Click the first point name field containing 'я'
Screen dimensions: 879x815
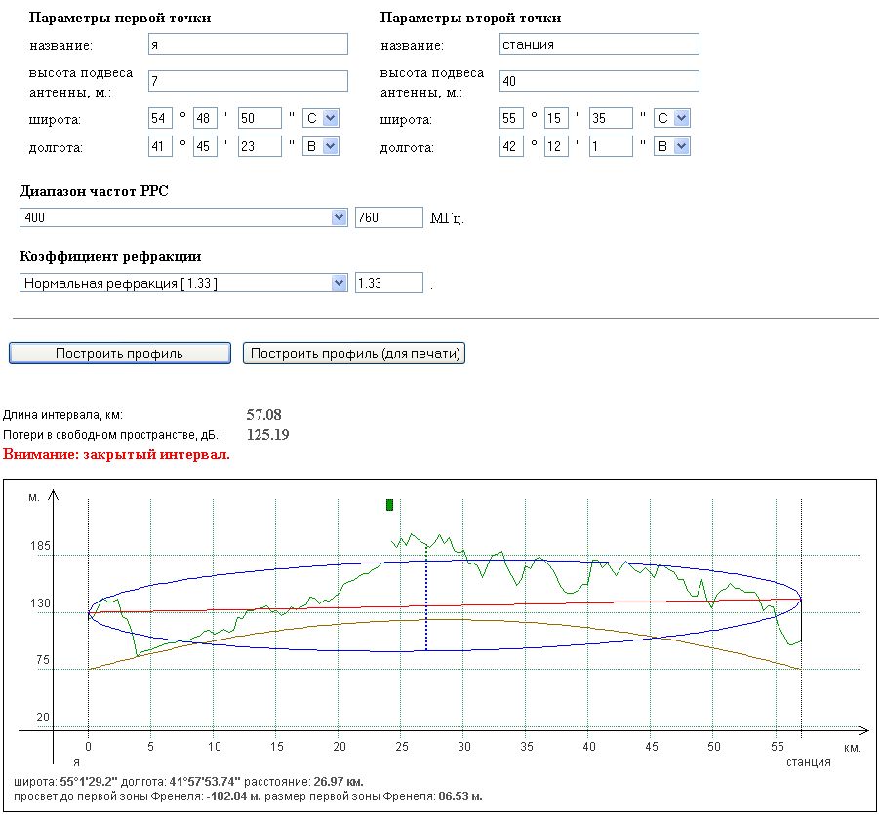point(248,44)
